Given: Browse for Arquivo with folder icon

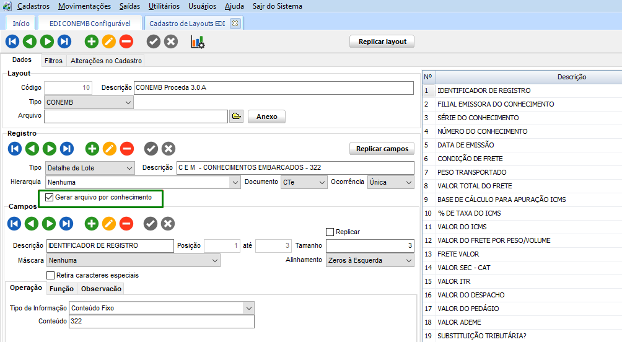Looking at the screenshot, I should 237,116.
